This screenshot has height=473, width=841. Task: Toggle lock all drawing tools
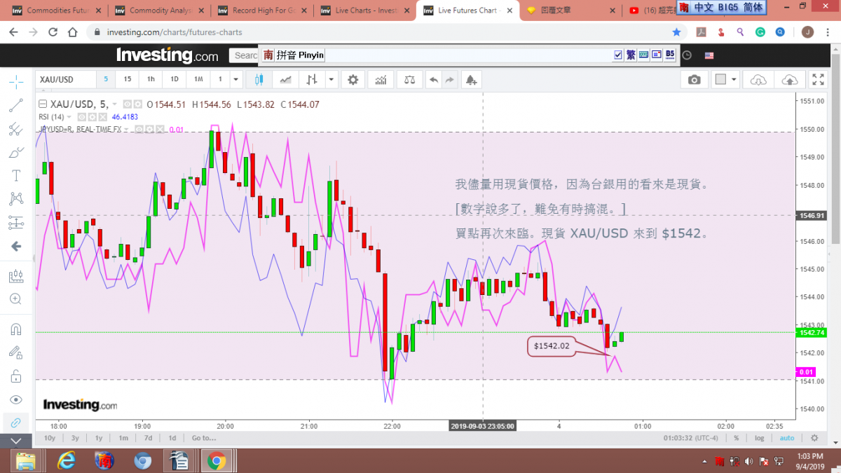pos(15,376)
